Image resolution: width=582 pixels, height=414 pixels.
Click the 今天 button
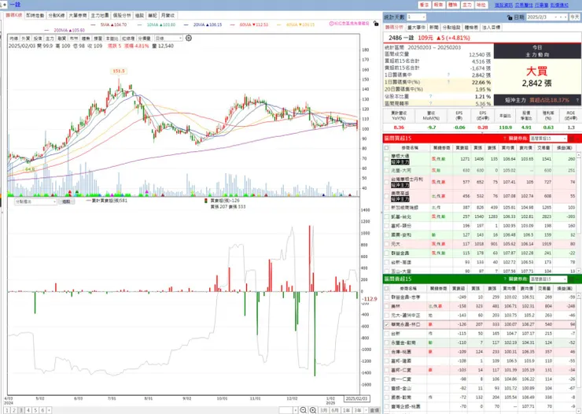[x=575, y=17]
